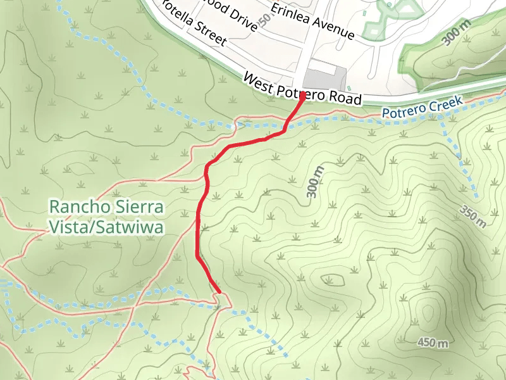Click the 300 m label in the map center
This screenshot has width=506, height=380.
[315, 182]
